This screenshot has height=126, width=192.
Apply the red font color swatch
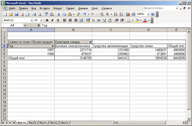[145, 20]
